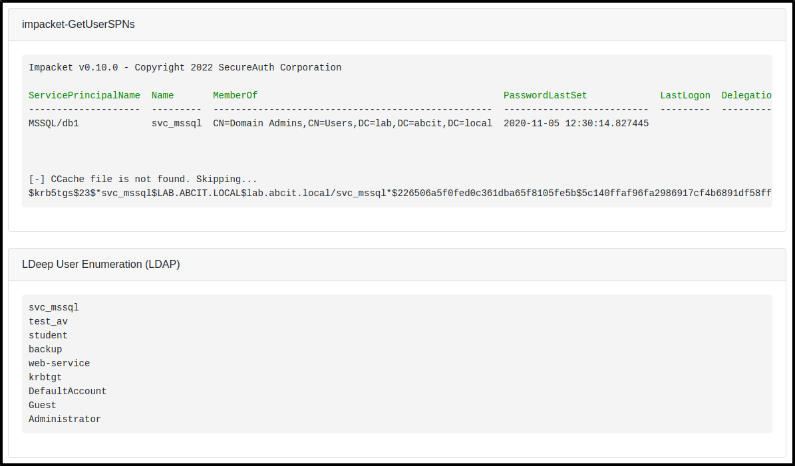
Task: Click the impacket-GetUserSPNs panel heading
Action: pyautogui.click(x=78, y=25)
